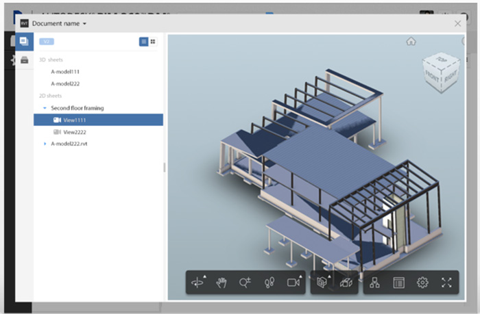The image size is (480, 314).
Task: Open the print sidebar tab
Action: 24,60
